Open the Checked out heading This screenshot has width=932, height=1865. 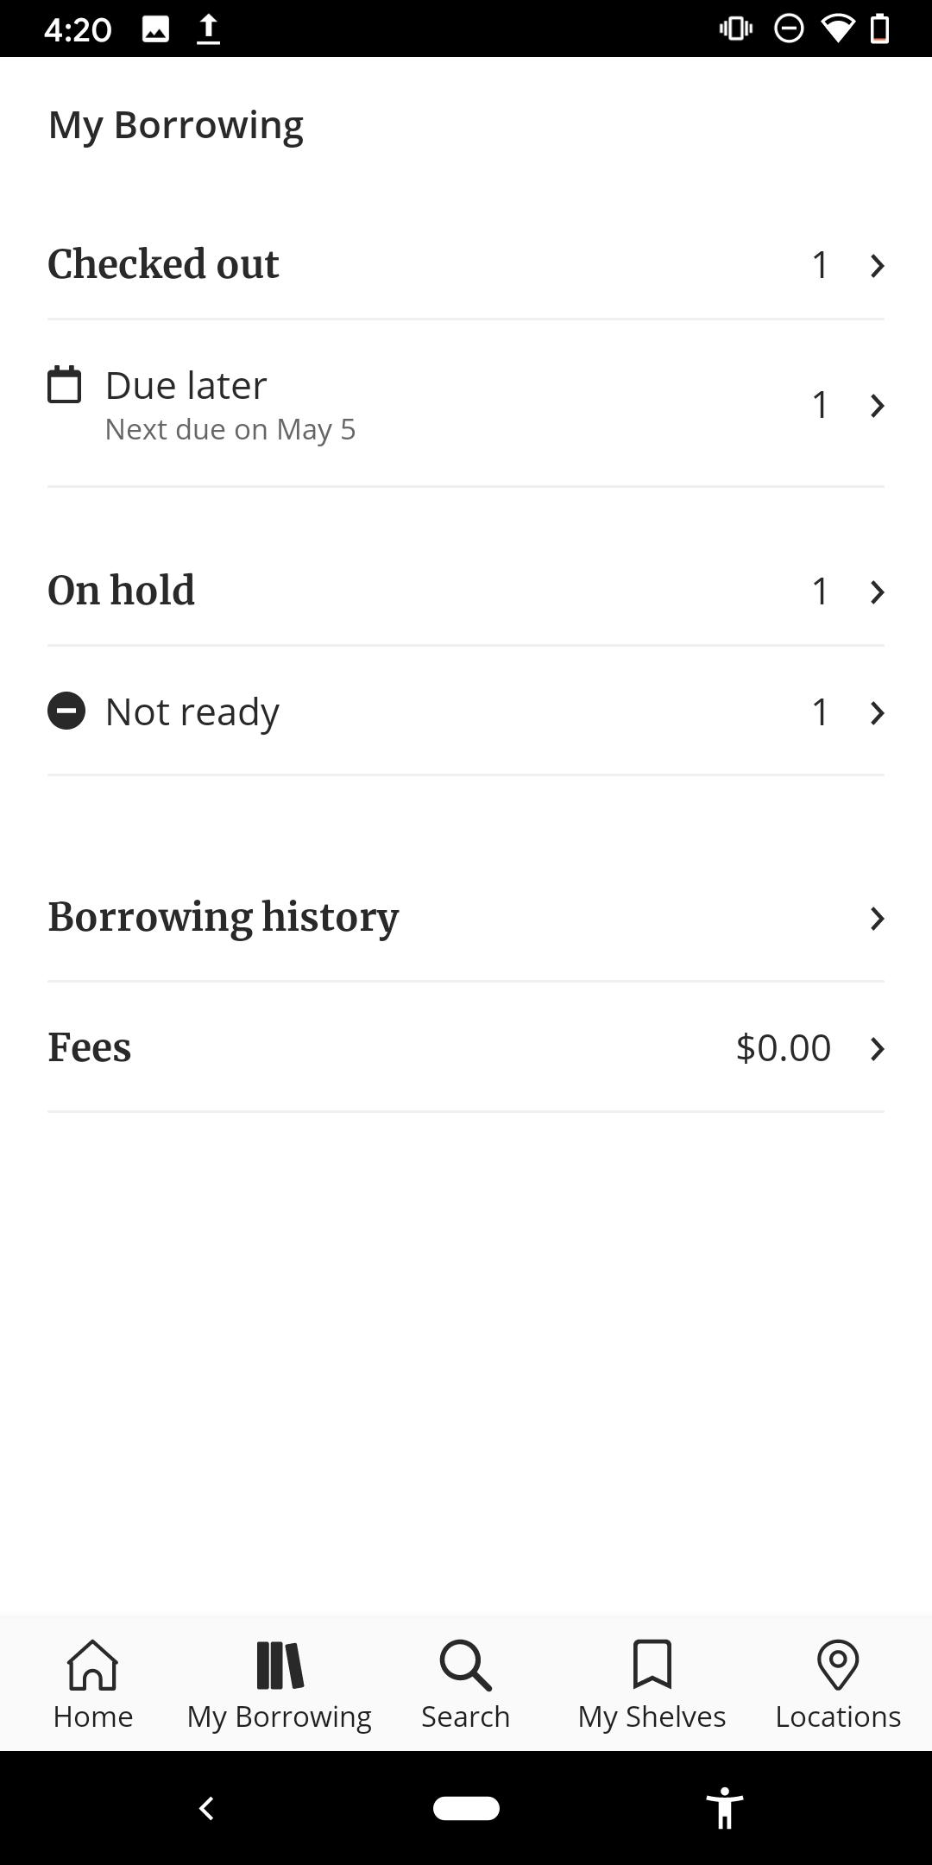pos(163,264)
